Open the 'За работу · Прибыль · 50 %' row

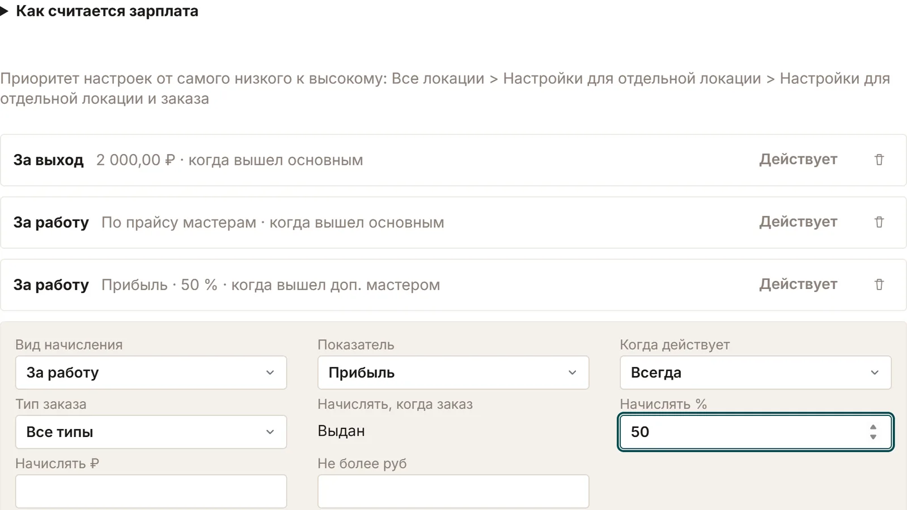tap(453, 284)
